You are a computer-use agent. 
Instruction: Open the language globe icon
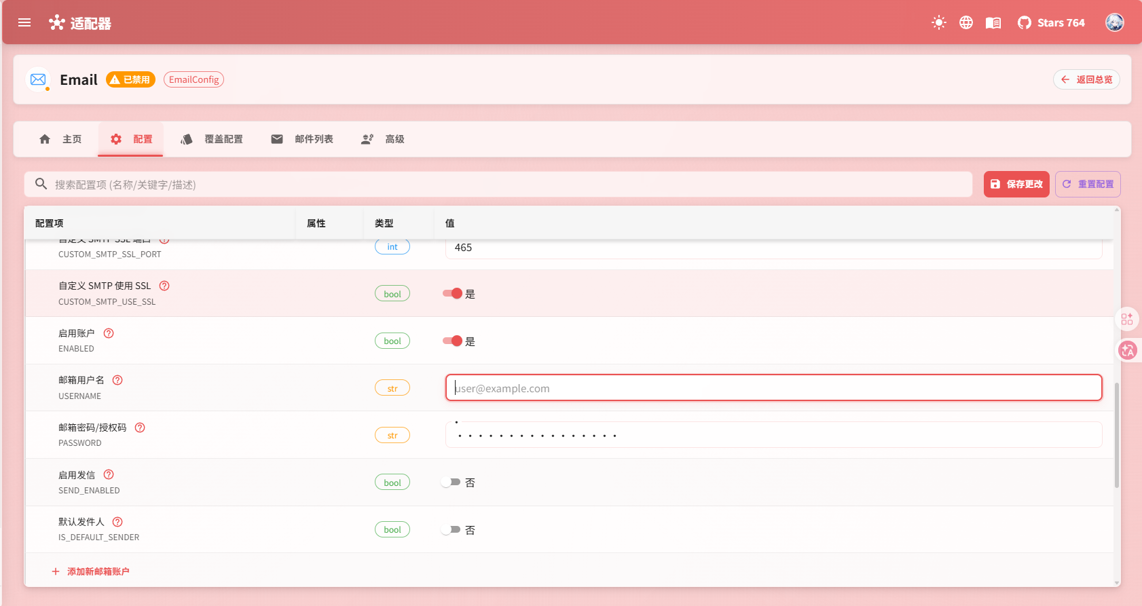click(965, 22)
